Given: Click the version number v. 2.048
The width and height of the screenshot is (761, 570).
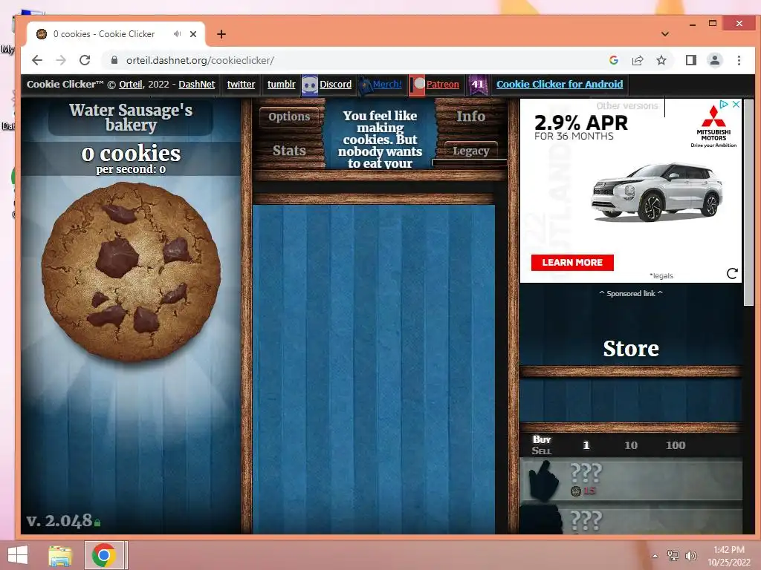Looking at the screenshot, I should 59,520.
